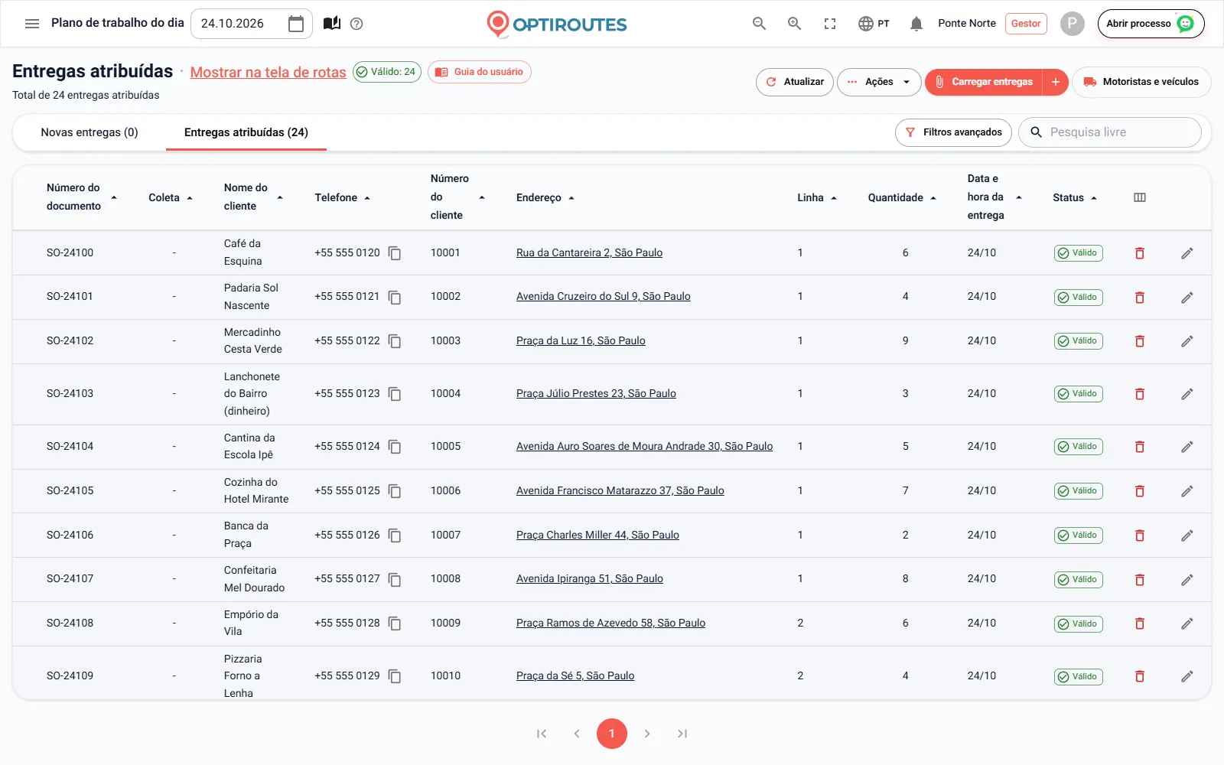Viewport: 1224px width, 765px height.
Task: Go to last page arrow
Action: point(682,734)
